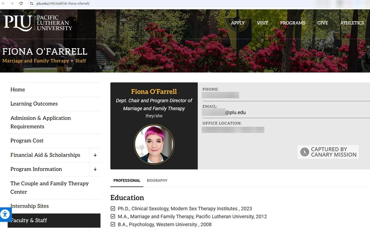Click the address bar URL

tap(63, 4)
